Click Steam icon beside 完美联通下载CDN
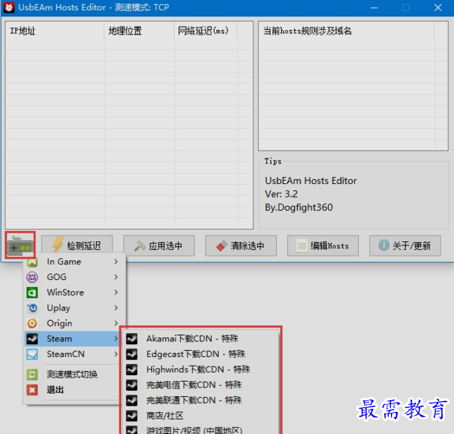 click(x=131, y=400)
